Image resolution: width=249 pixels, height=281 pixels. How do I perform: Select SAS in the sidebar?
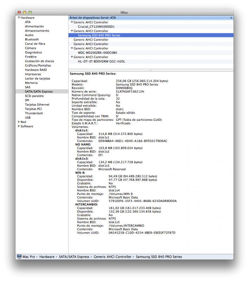coord(28,87)
